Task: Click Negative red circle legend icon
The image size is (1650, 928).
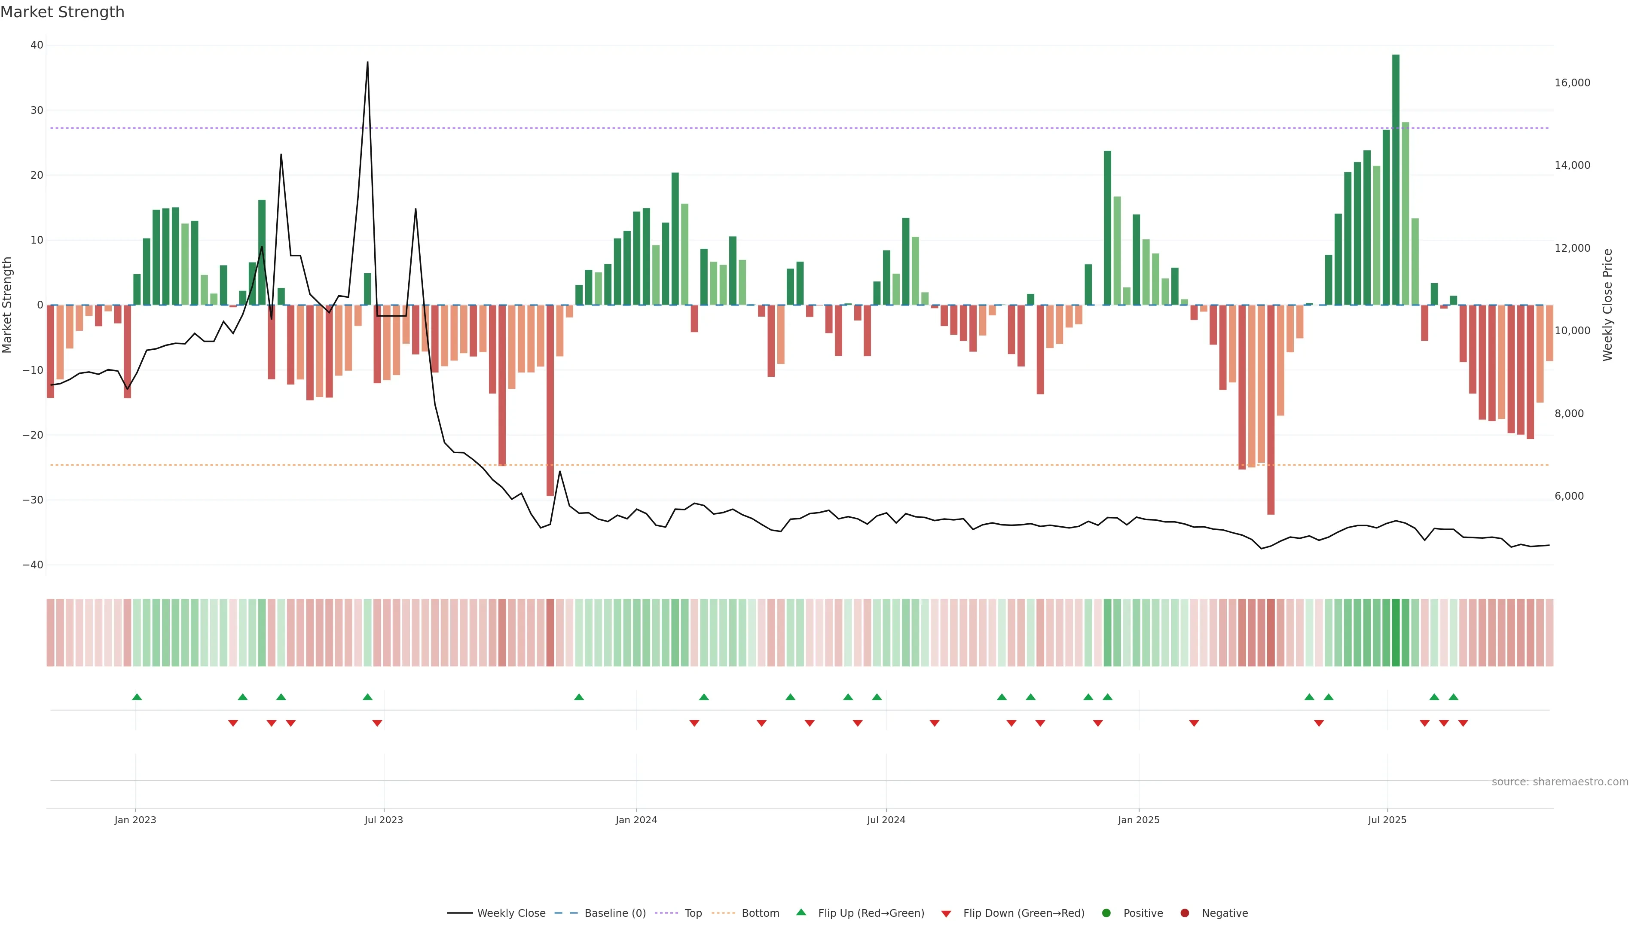Action: 1184,913
